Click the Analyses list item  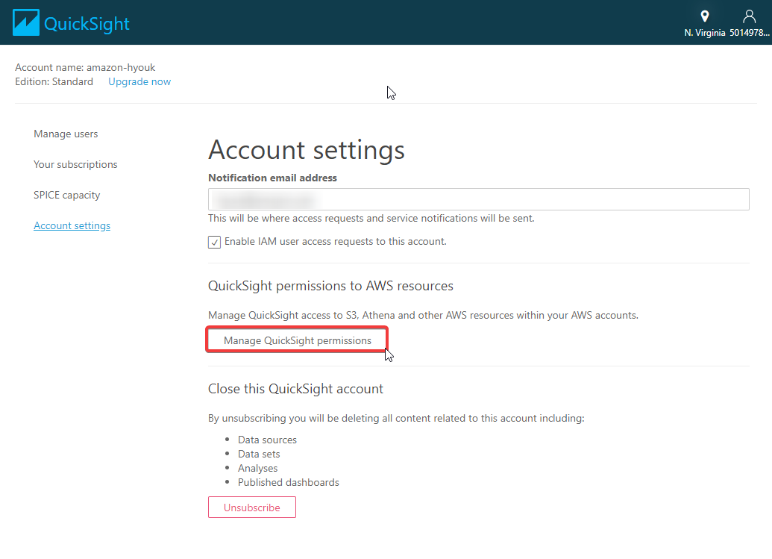pyautogui.click(x=257, y=469)
